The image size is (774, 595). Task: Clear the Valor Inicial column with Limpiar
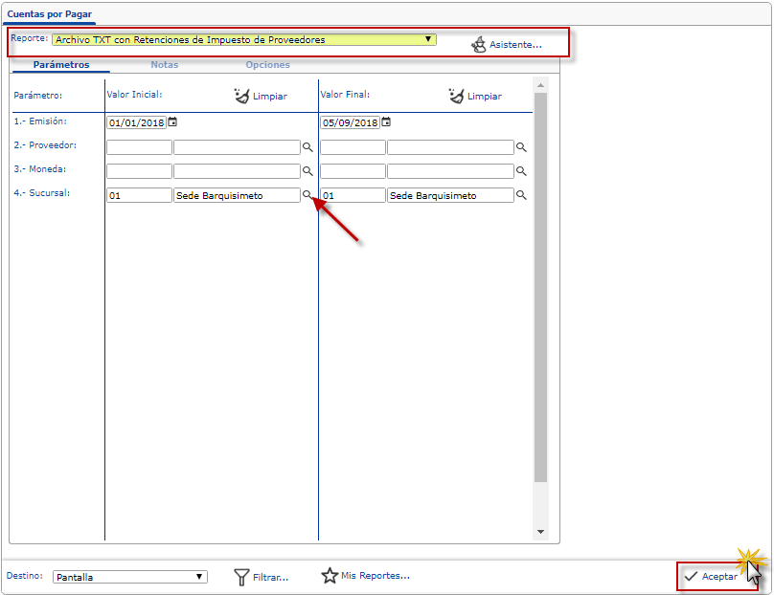[x=261, y=96]
